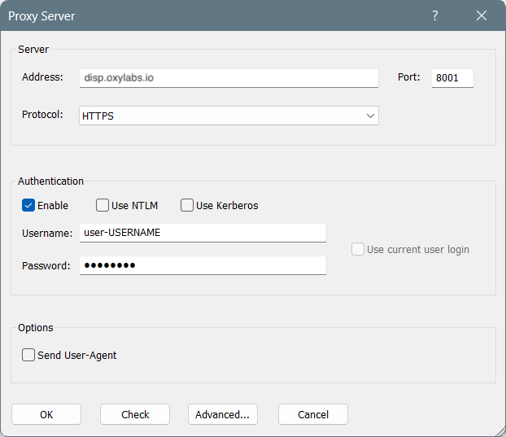Tick the Use NTLM checkbox
The image size is (506, 437).
(x=103, y=205)
